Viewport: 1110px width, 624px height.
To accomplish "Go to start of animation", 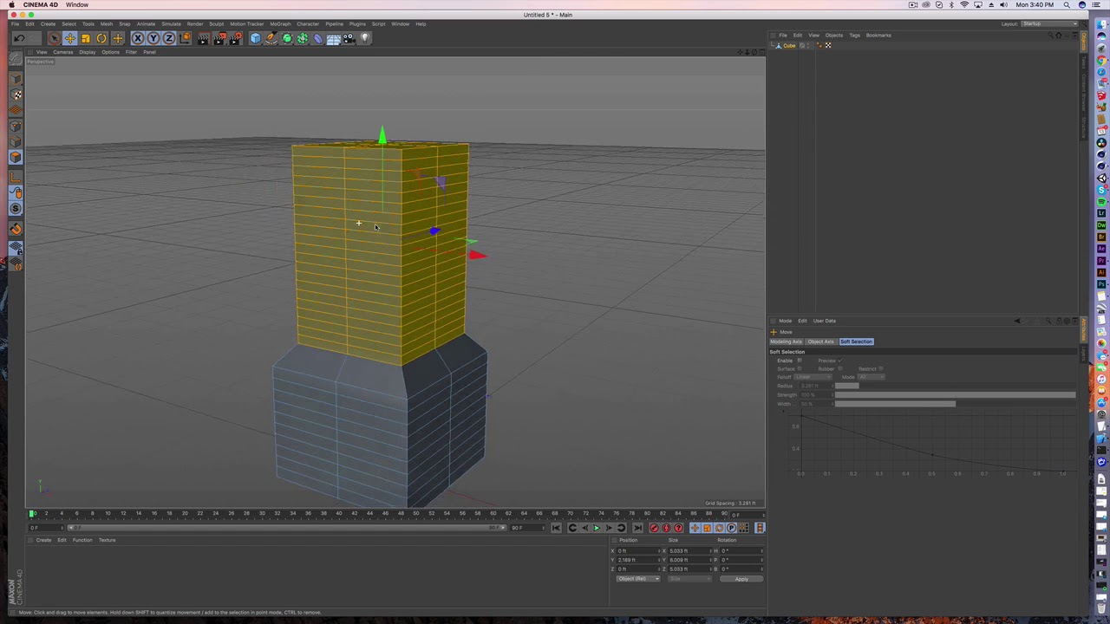I will (556, 528).
